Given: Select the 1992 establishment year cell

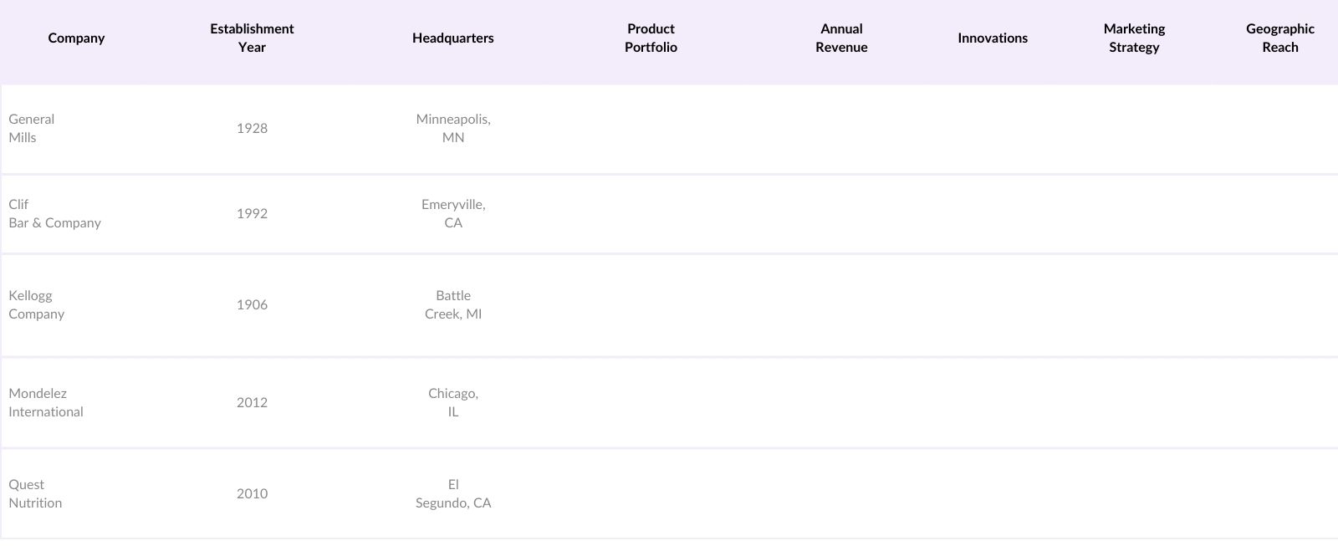Looking at the screenshot, I should tap(252, 214).
